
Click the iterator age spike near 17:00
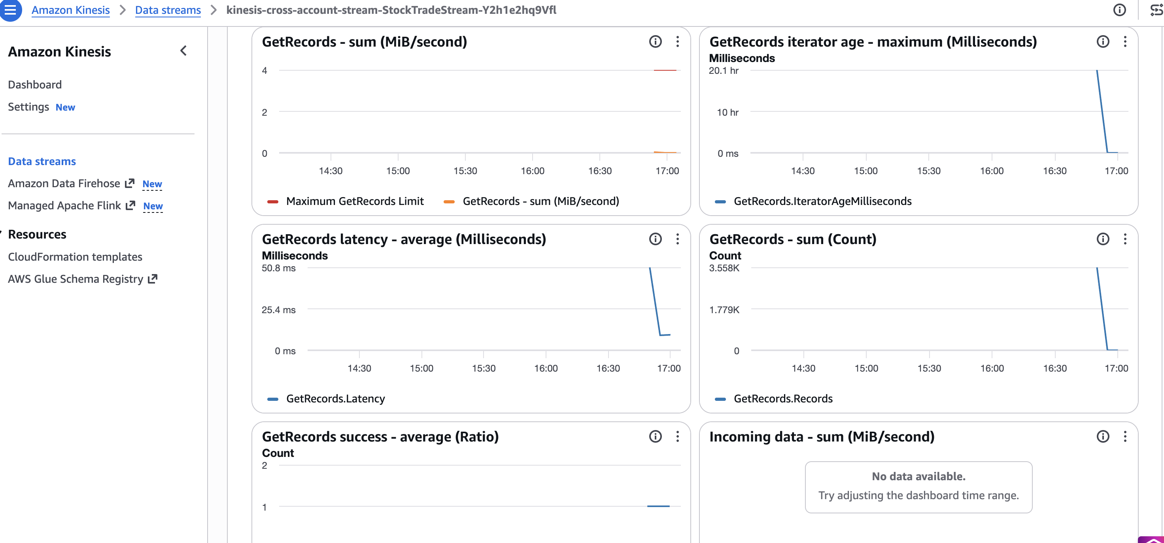pos(1102,111)
